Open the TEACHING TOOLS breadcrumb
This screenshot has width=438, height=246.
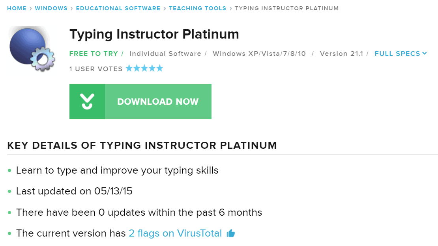(197, 8)
